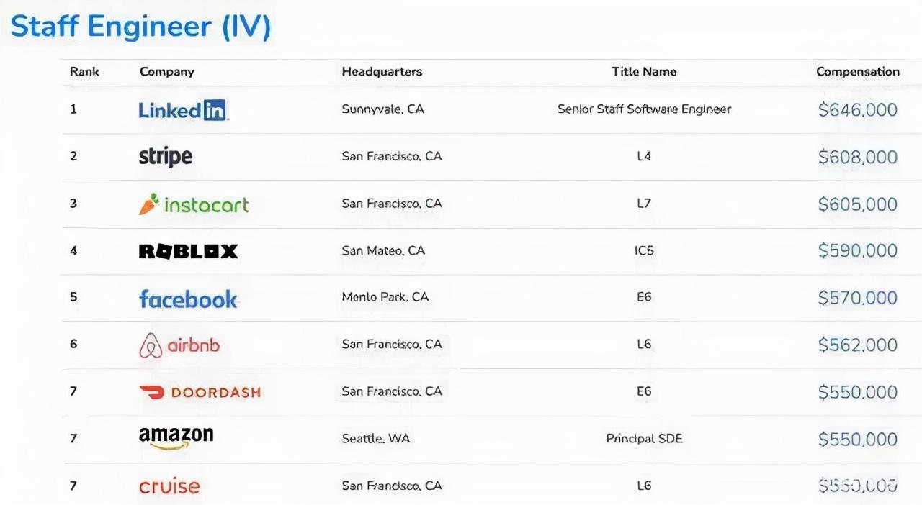Click the Stripe logo
922x505 pixels.
(165, 156)
